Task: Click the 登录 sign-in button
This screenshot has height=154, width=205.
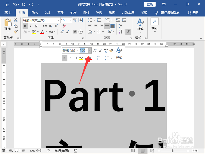Action: (150, 4)
